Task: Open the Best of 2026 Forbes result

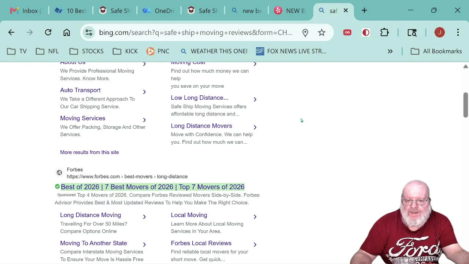Action: point(152,187)
